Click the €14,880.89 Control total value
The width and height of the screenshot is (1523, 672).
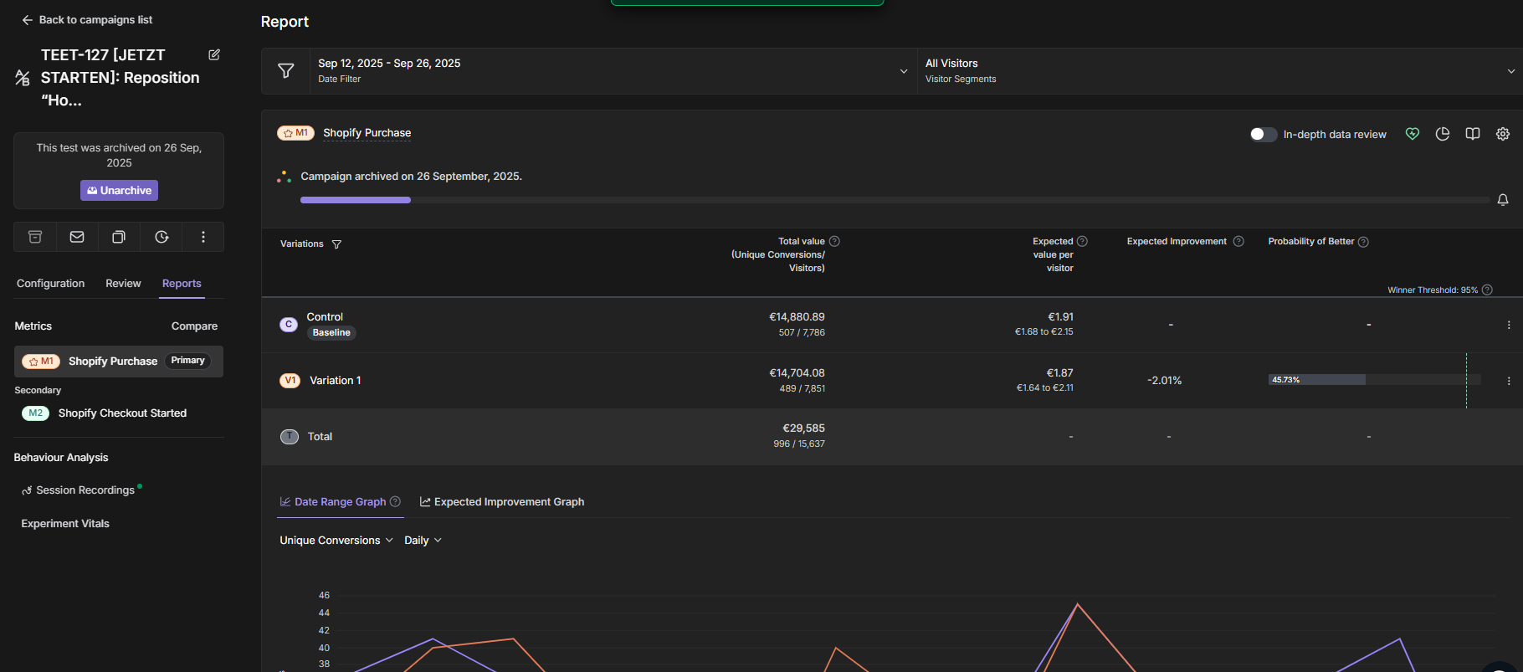pos(797,317)
